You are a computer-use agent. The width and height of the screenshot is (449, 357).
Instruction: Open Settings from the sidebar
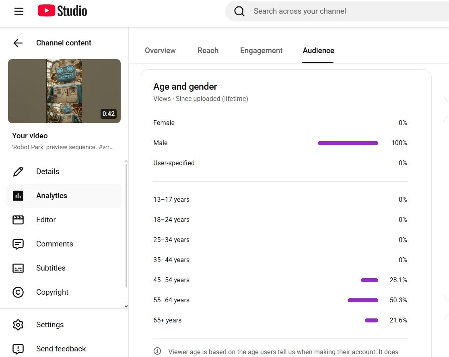64,325
